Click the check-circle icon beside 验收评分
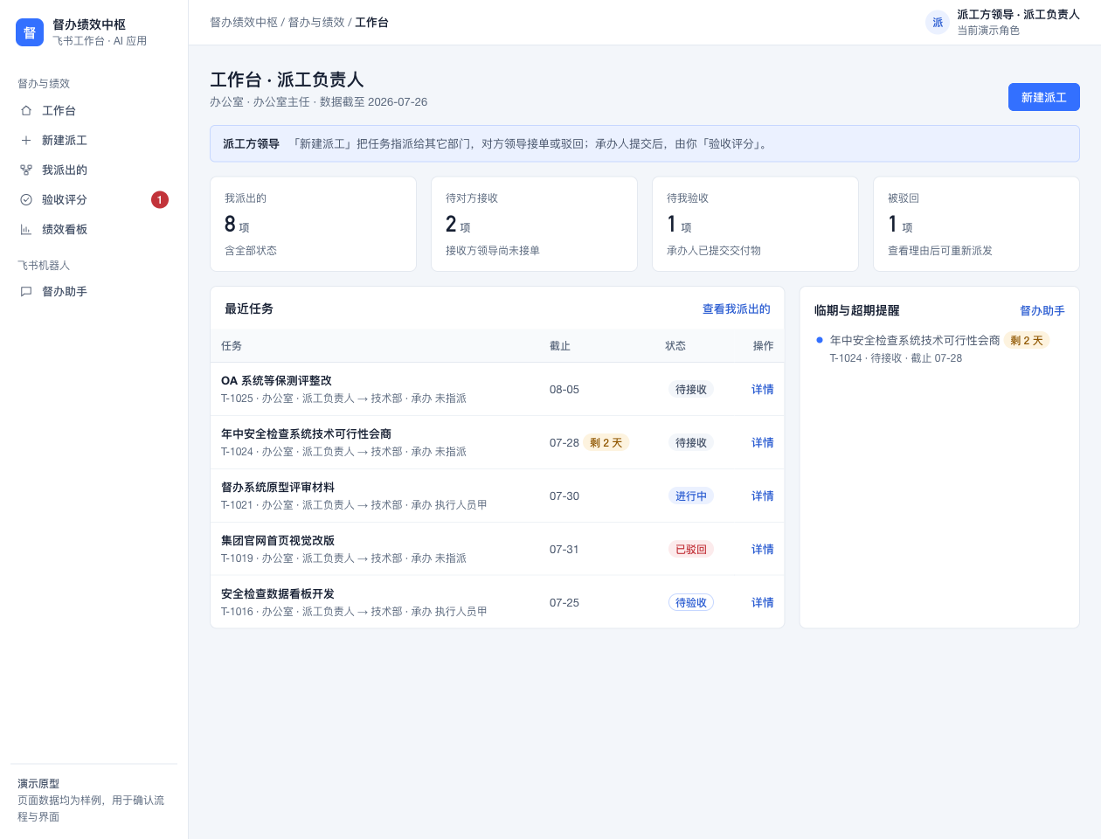Screen dimensions: 1101x839 [26, 200]
